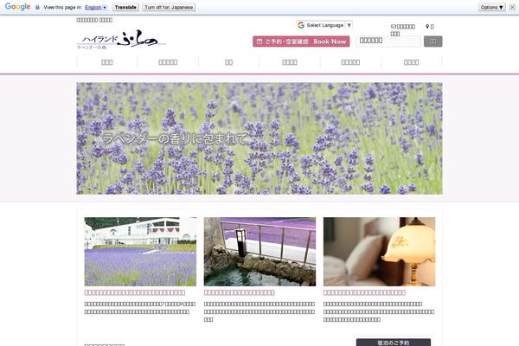Click the Google G icon in Select Language widget
519x346 pixels.
pyautogui.click(x=301, y=25)
